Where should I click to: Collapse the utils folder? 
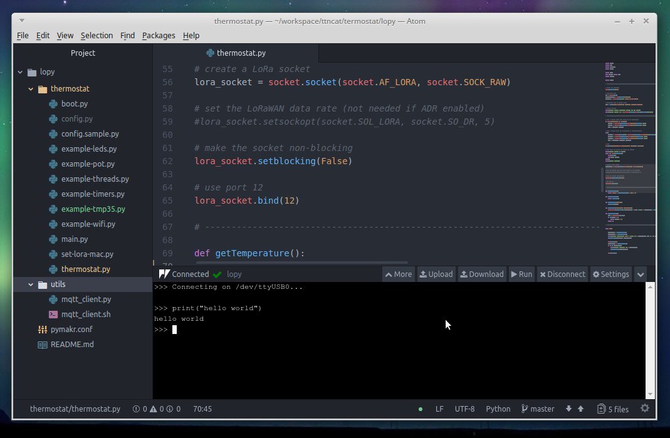pos(31,284)
